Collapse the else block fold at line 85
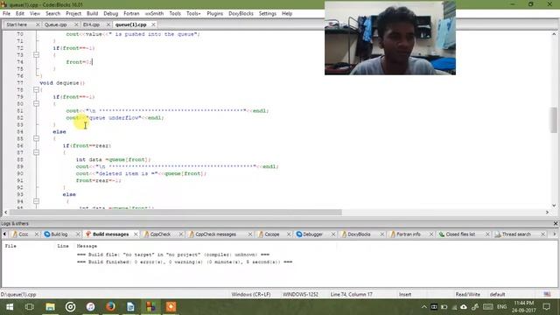 click(x=36, y=138)
